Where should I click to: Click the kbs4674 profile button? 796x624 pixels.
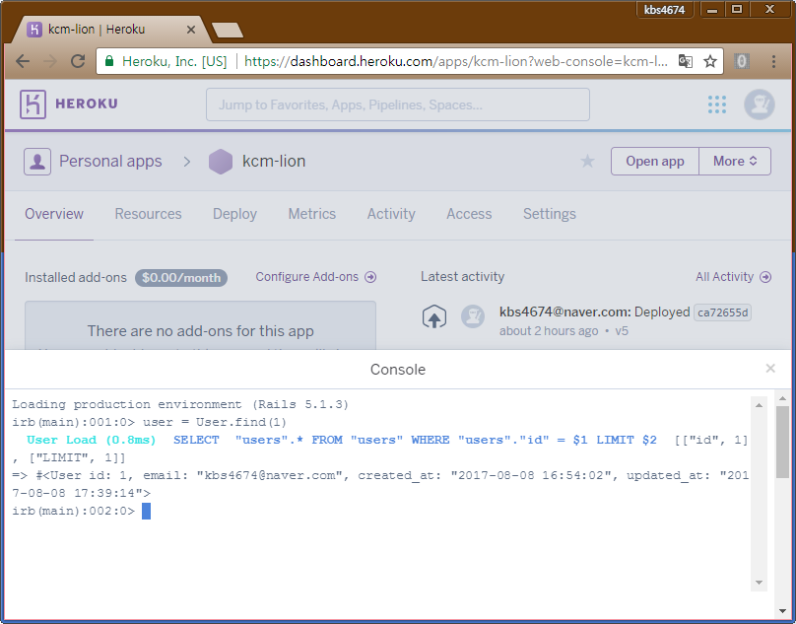[x=664, y=10]
